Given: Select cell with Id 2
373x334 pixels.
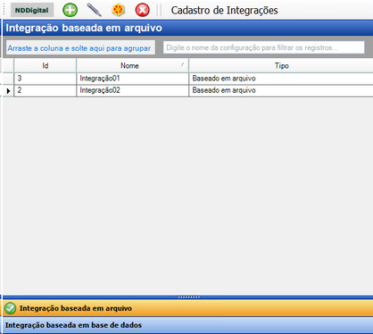Looking at the screenshot, I should pyautogui.click(x=46, y=90).
